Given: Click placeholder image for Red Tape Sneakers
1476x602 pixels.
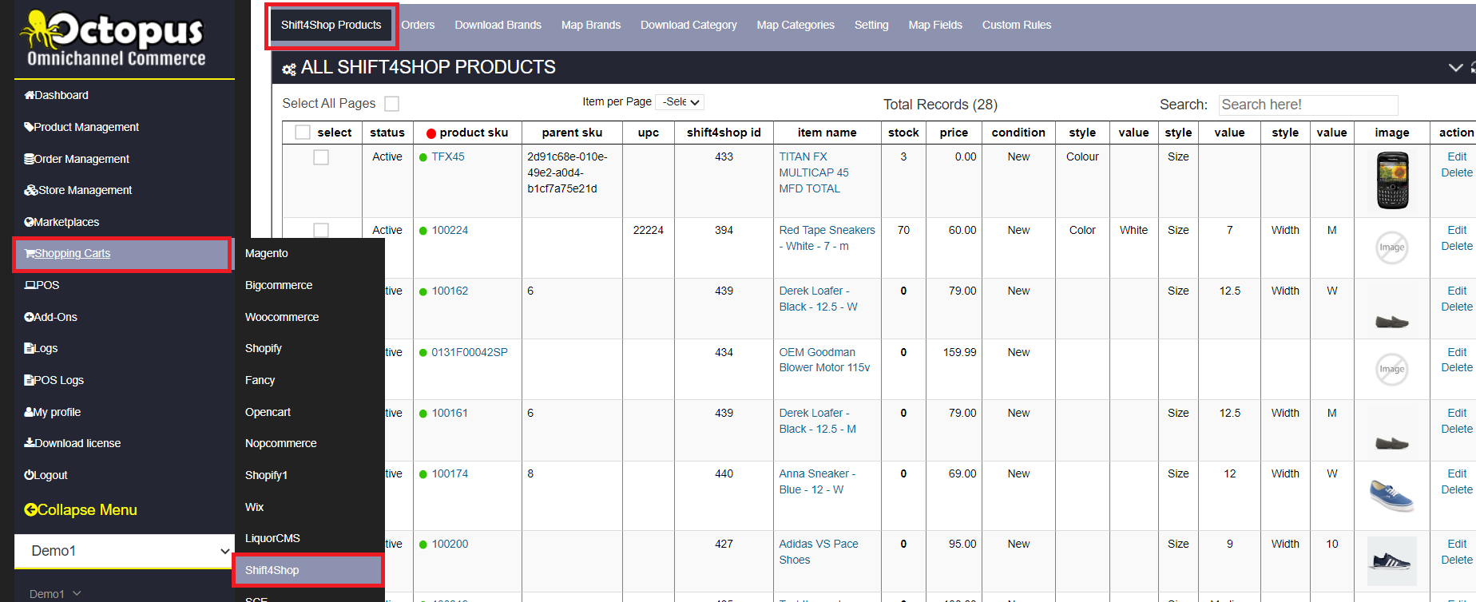Looking at the screenshot, I should pyautogui.click(x=1391, y=248).
